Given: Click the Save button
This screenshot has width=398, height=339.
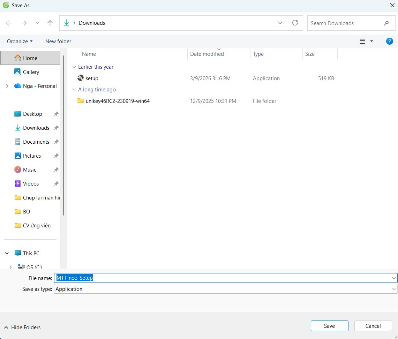Looking at the screenshot, I should tap(329, 326).
